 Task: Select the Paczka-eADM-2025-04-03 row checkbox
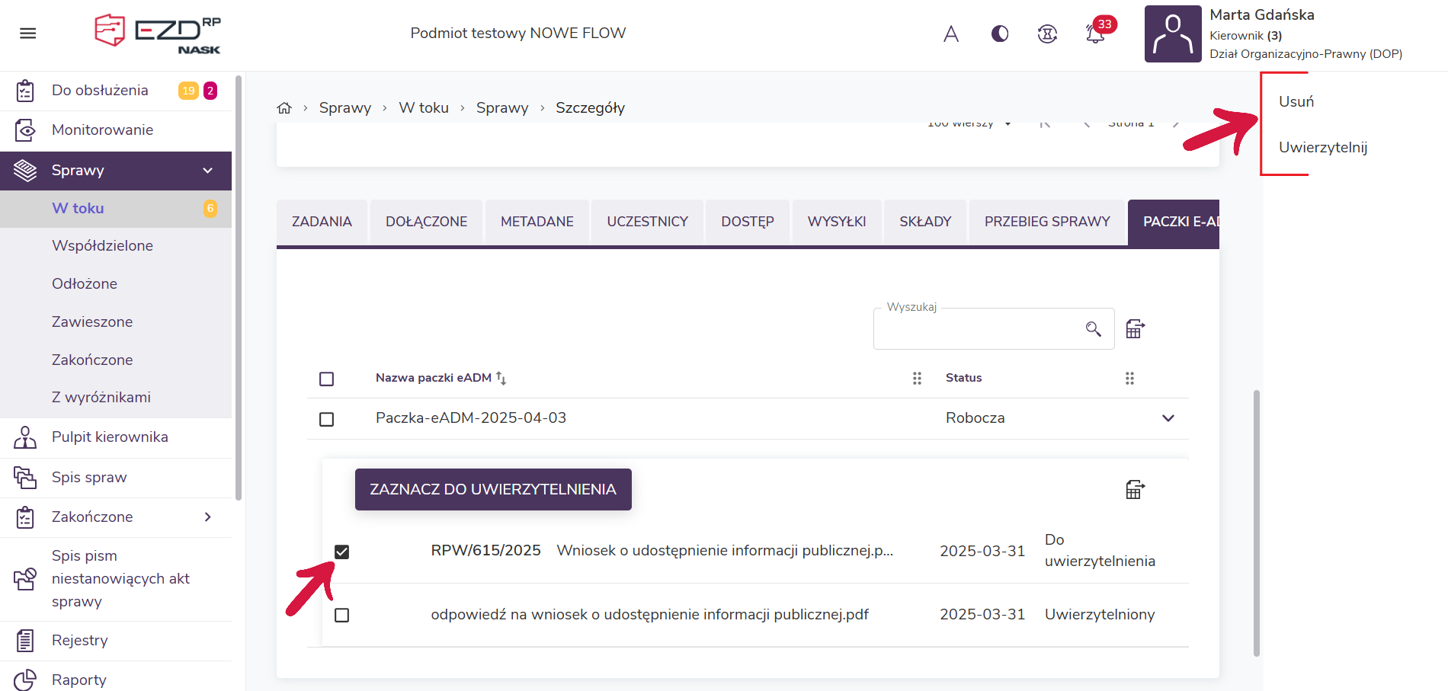tap(327, 419)
